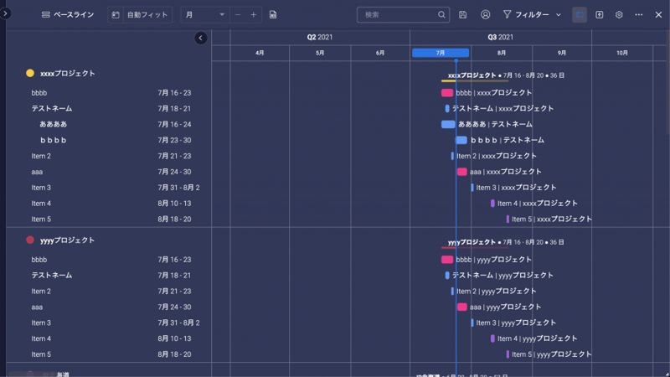The width and height of the screenshot is (670, 377).
Task: Click the ベースライン baseline button
Action: [68, 15]
